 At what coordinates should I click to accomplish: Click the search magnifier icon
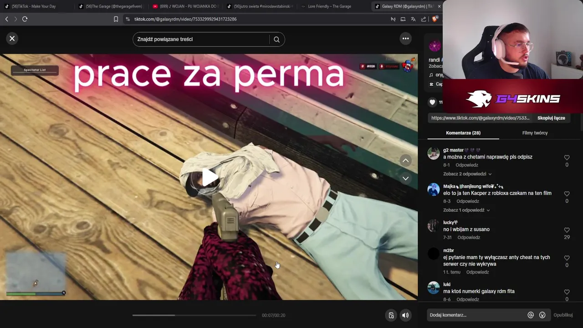276,39
